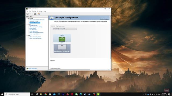The height and width of the screenshot is (96, 172).
Task: Open the 3D Settings menu
Action: point(40,11)
